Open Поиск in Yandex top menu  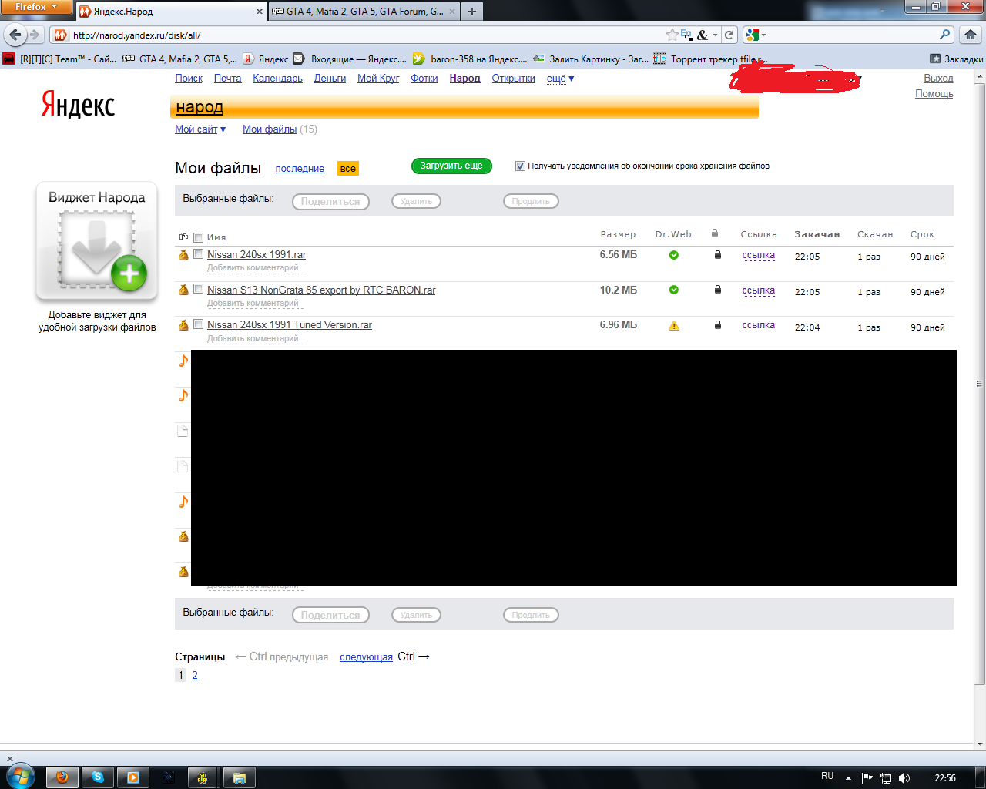pyautogui.click(x=189, y=79)
